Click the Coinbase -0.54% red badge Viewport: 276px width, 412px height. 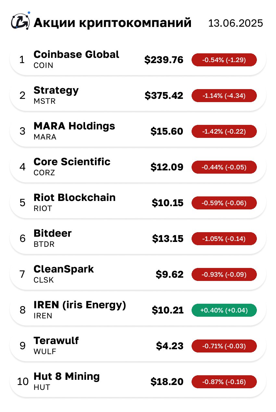(x=224, y=60)
